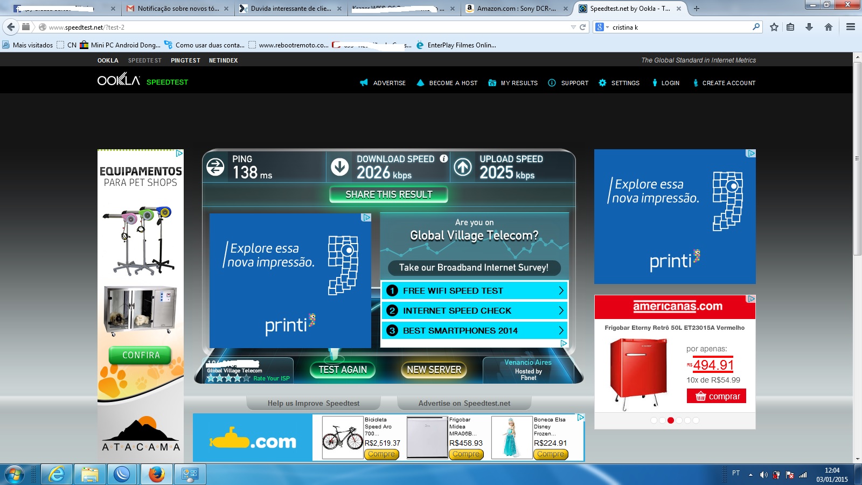Click the Action Center flag tray icon
Screen dimensions: 862x485
click(790, 475)
